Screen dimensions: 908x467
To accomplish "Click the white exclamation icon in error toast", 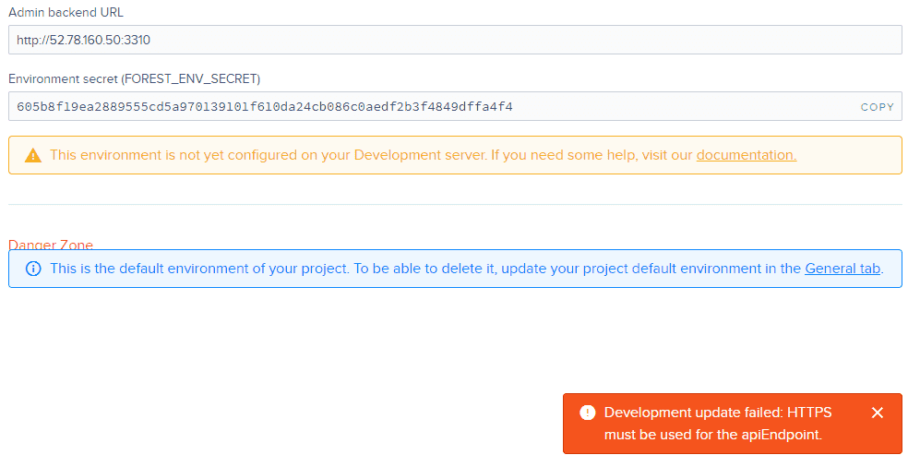I will [588, 413].
